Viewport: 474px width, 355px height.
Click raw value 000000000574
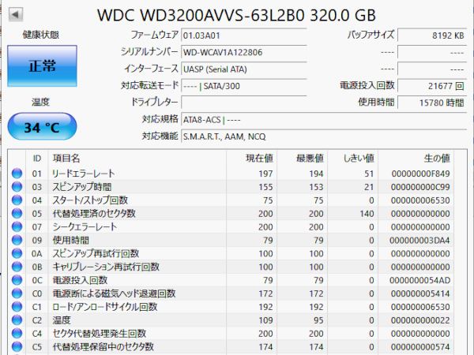420,347
